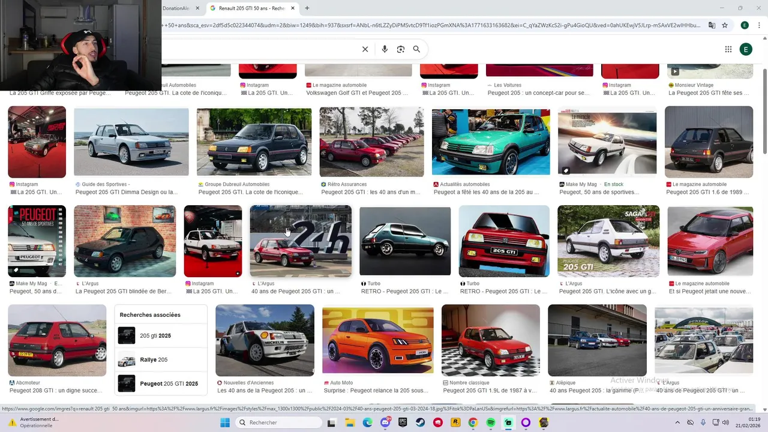Open Windows Start menu
The height and width of the screenshot is (432, 768).
tap(225, 422)
